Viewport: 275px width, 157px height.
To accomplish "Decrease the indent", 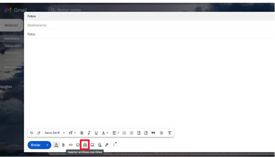I will (x=139, y=133).
